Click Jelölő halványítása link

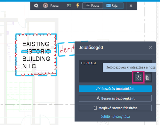point(115,117)
